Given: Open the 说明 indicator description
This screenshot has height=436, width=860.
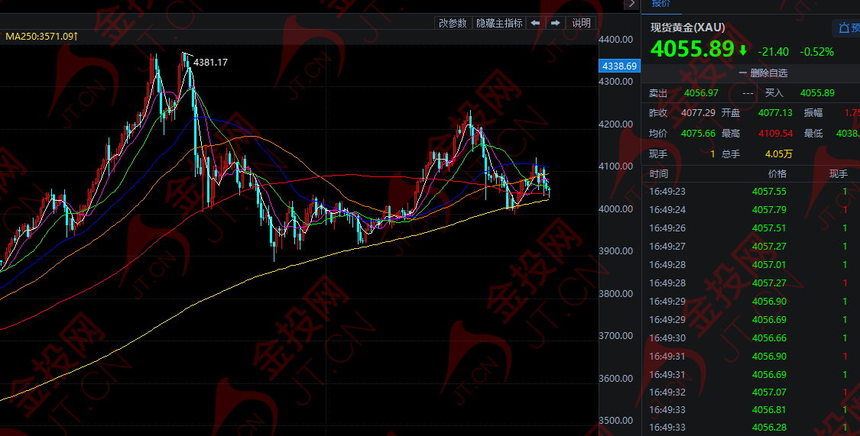Looking at the screenshot, I should tap(582, 23).
